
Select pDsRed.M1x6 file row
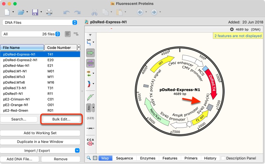pos(40,82)
